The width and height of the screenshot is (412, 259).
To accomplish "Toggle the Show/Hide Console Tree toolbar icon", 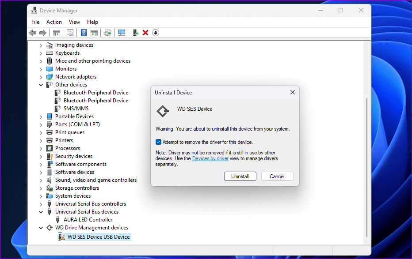I will [x=57, y=33].
